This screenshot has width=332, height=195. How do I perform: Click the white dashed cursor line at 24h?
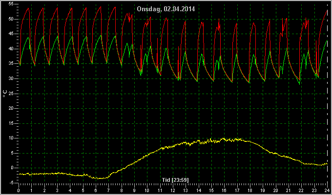(x=327, y=93)
